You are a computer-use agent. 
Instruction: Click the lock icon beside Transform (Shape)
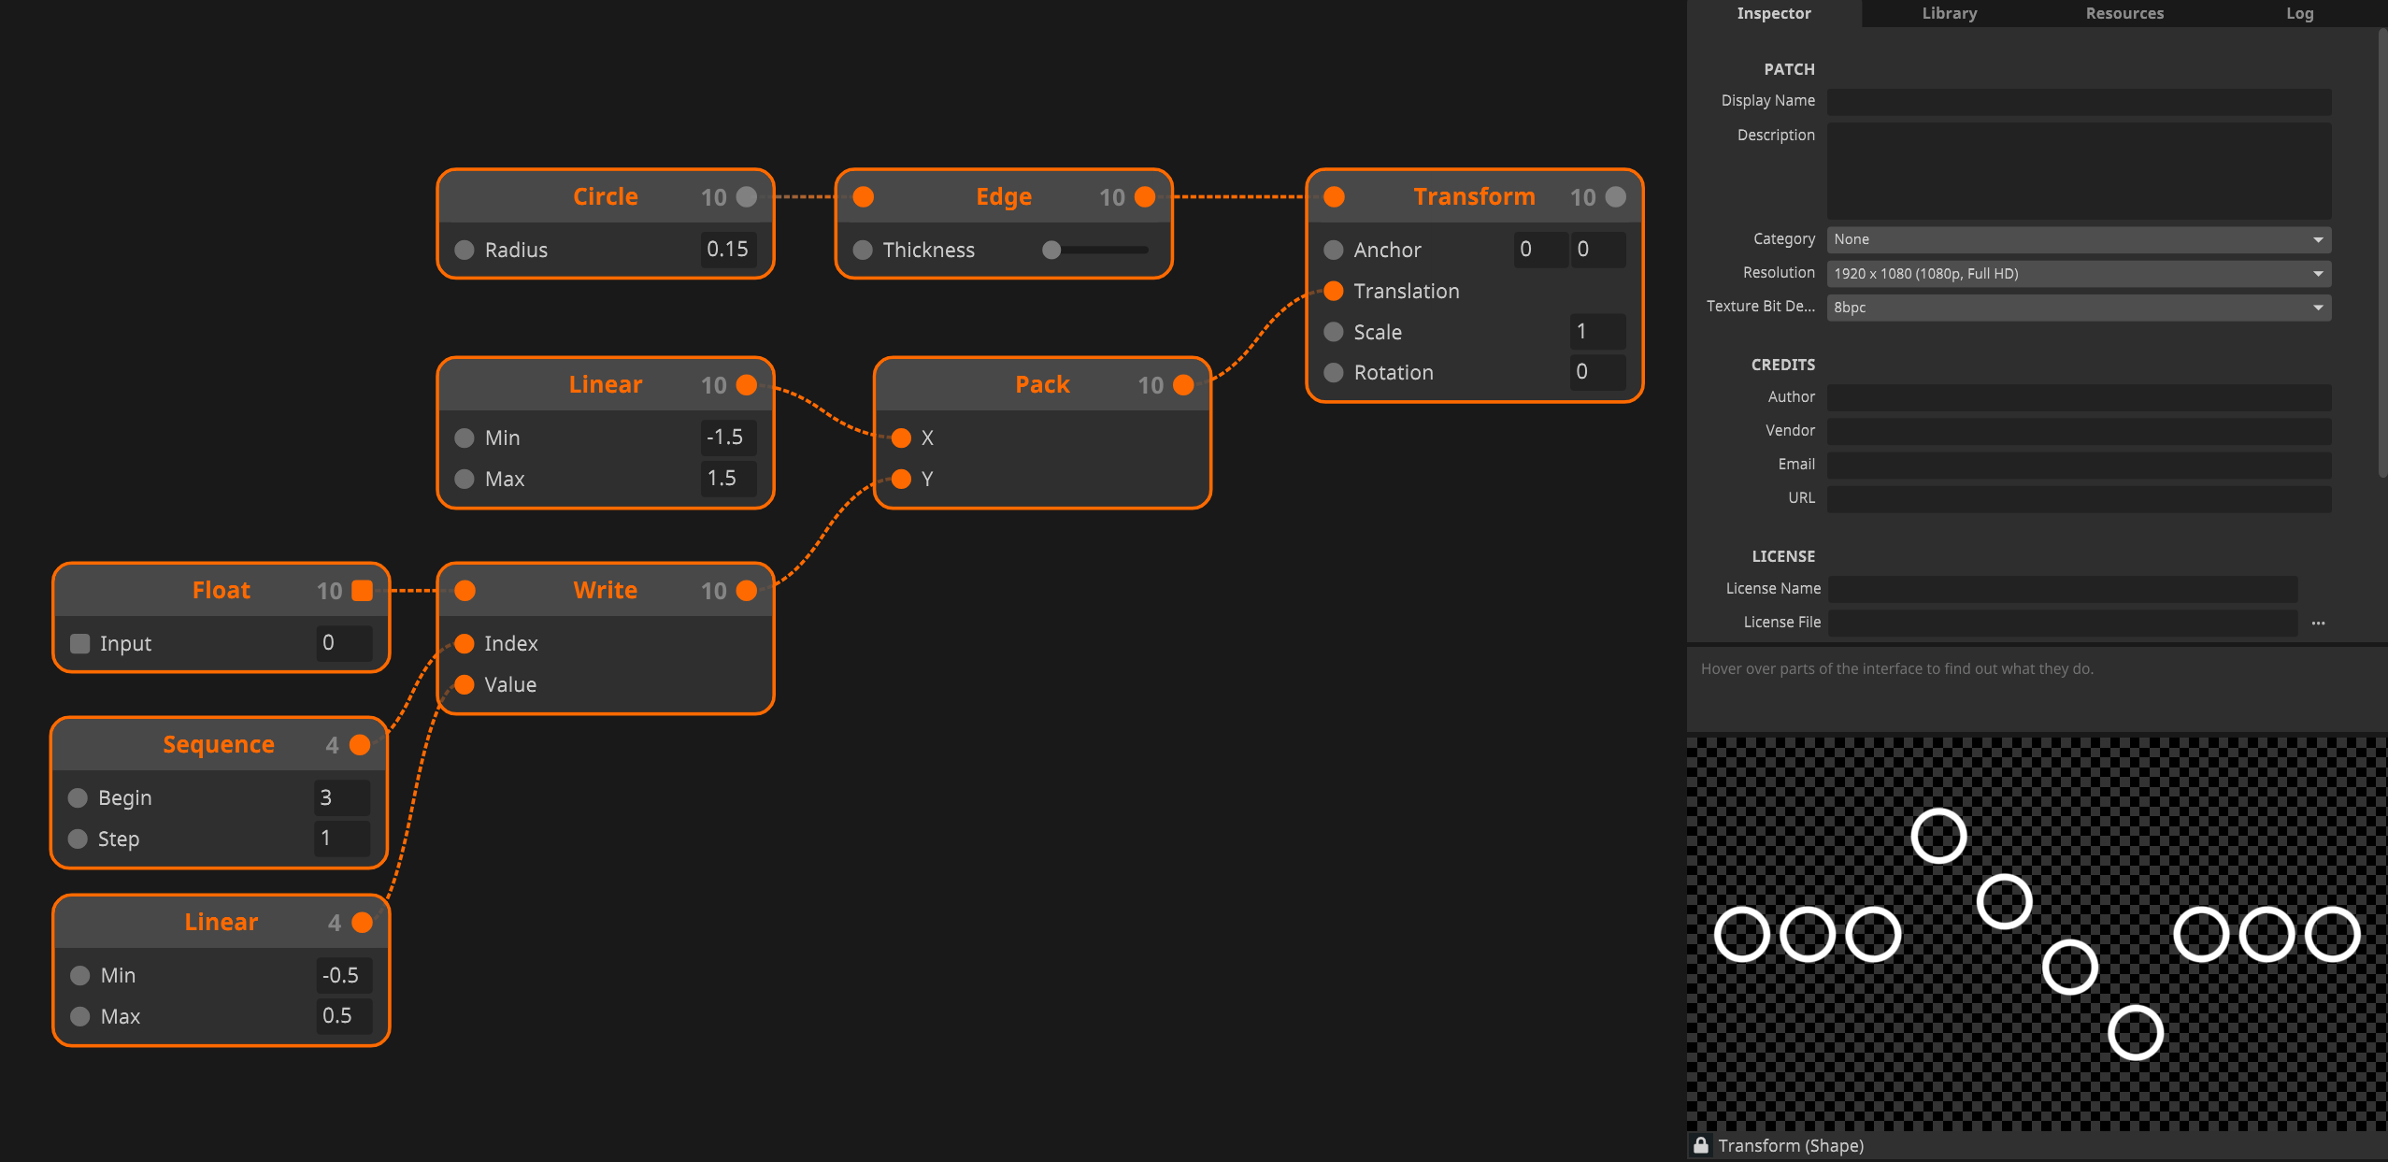coord(1701,1145)
